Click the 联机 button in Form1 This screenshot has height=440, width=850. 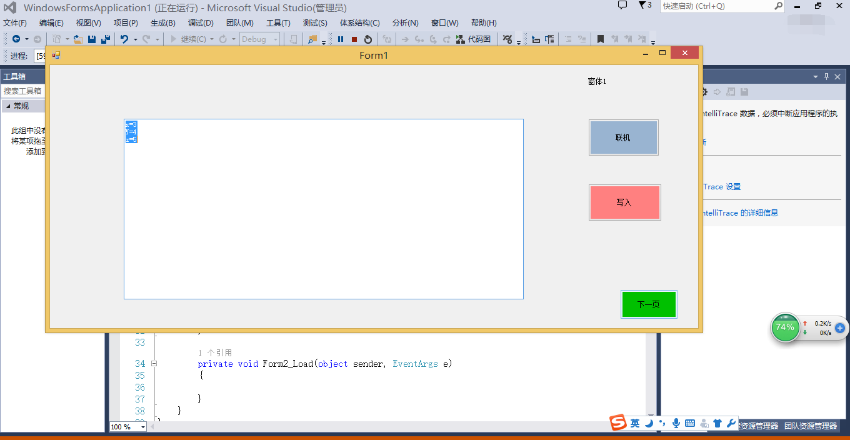pyautogui.click(x=623, y=137)
